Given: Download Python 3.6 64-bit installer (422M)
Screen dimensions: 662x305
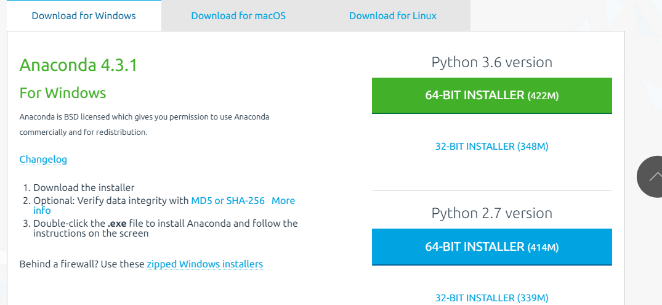Looking at the screenshot, I should click(491, 96).
